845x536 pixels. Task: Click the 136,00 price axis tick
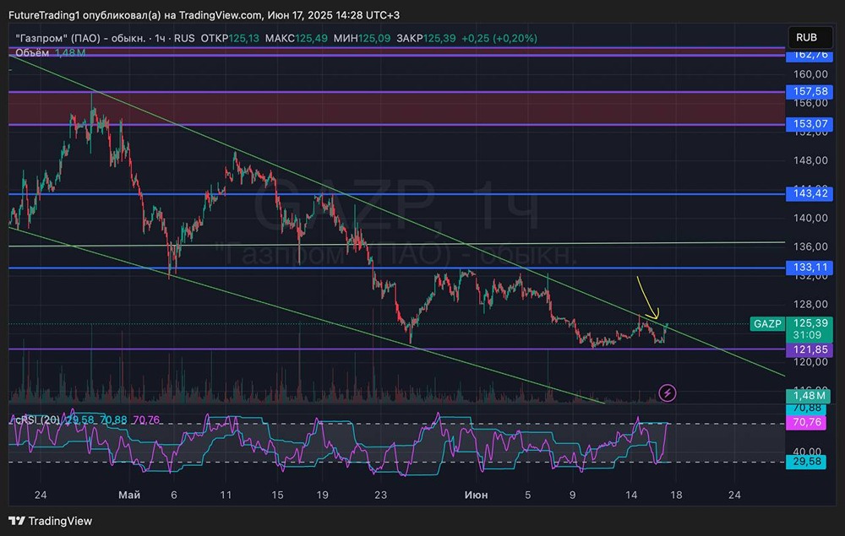[x=810, y=246]
